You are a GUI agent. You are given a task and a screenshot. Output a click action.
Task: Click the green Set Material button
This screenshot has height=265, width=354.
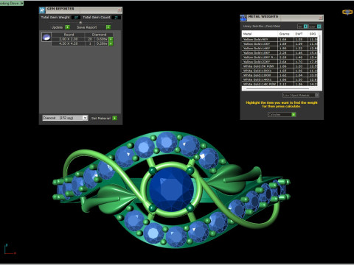[114, 118]
